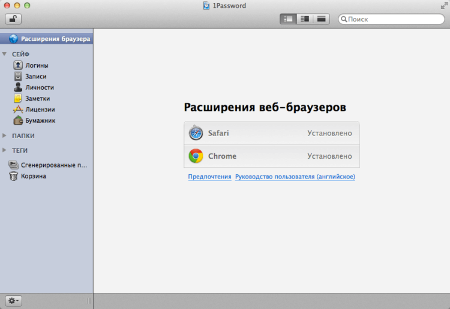Open the Корзина item
Viewport: 450px width, 309px height.
coord(33,176)
